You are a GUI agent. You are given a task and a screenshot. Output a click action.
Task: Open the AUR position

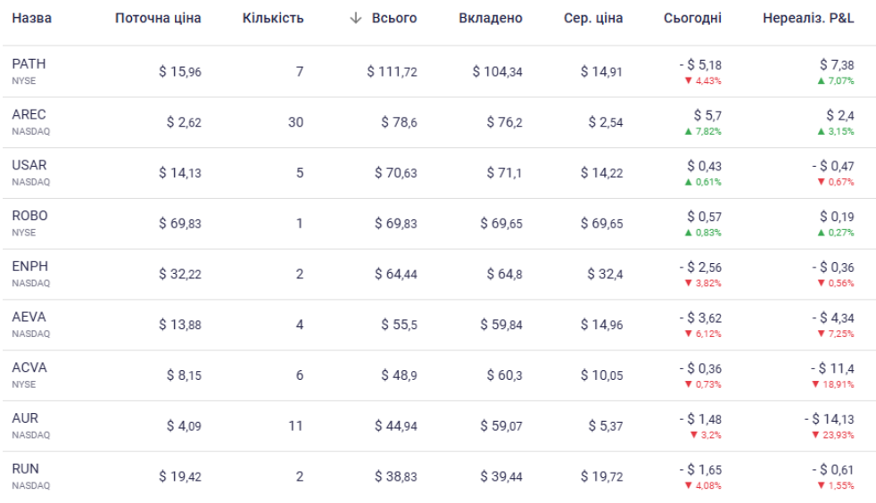(x=25, y=418)
